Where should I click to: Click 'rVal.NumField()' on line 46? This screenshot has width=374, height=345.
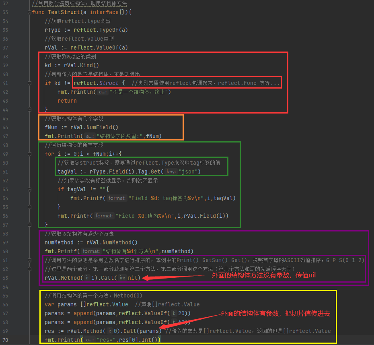[x=94, y=127]
